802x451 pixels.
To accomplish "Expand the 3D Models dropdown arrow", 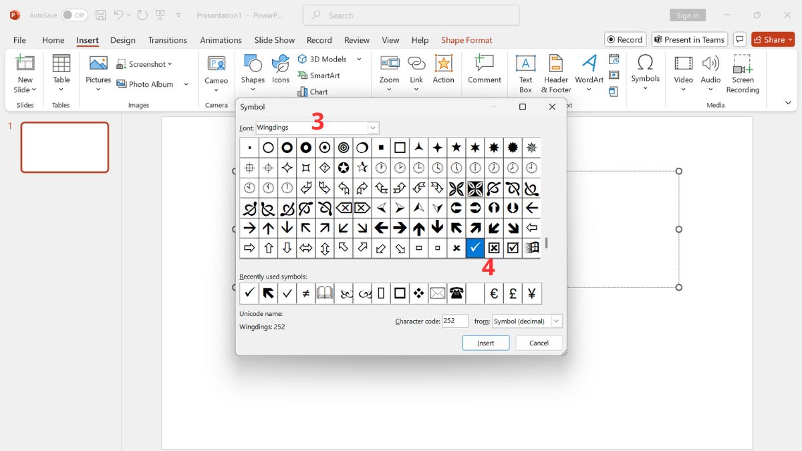I will [x=359, y=59].
